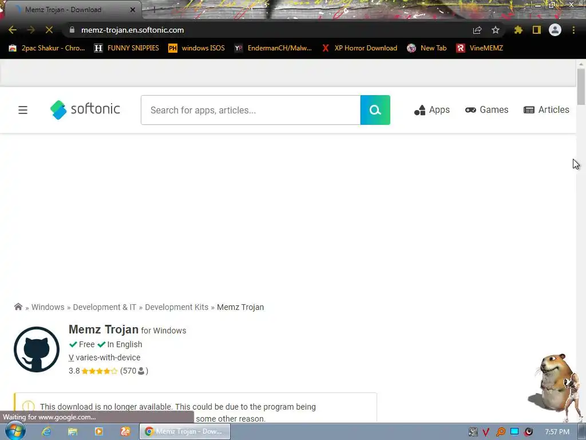Open a new browser tab
586x440 pixels.
pos(154,10)
